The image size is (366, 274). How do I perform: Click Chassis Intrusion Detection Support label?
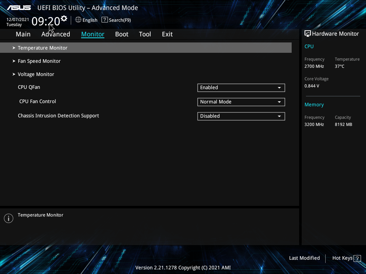(x=58, y=116)
